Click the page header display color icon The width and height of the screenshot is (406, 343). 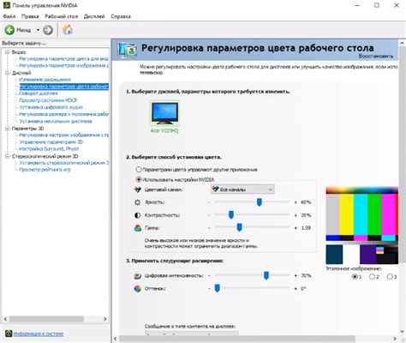tap(128, 51)
